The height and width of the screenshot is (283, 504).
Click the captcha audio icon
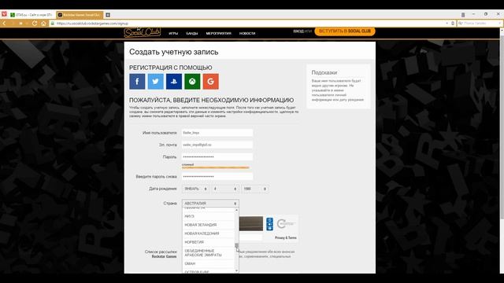click(x=269, y=224)
